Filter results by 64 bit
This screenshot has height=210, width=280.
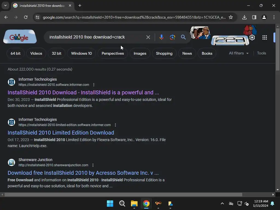click(x=16, y=53)
